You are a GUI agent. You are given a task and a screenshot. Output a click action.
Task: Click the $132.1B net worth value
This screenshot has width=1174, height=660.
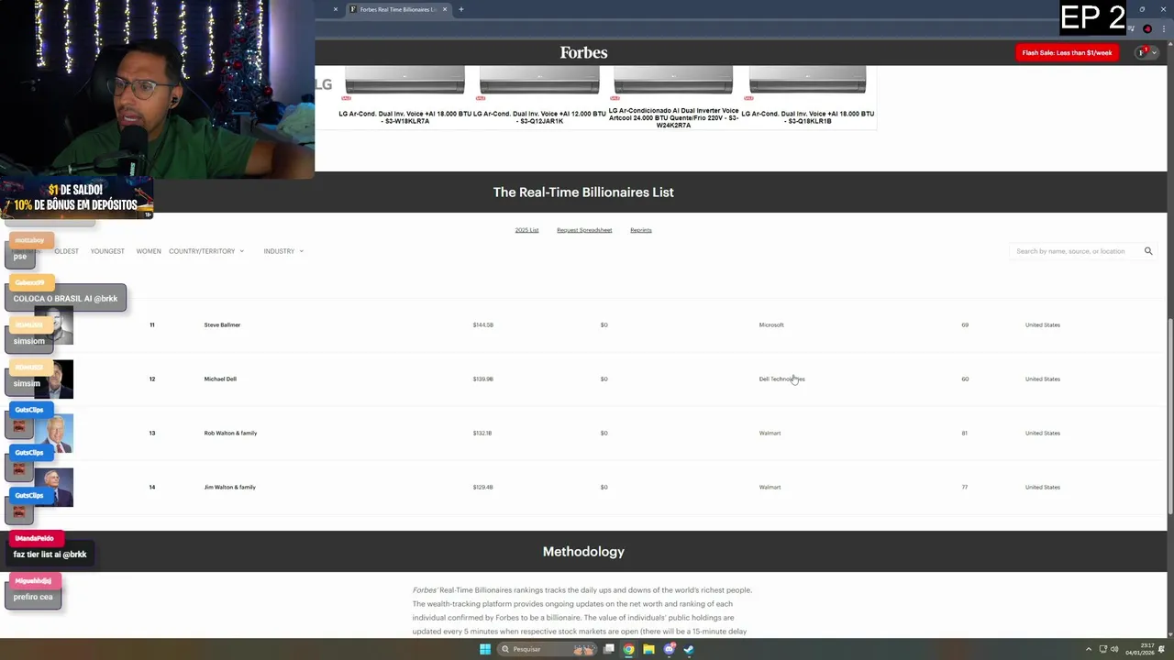482,433
